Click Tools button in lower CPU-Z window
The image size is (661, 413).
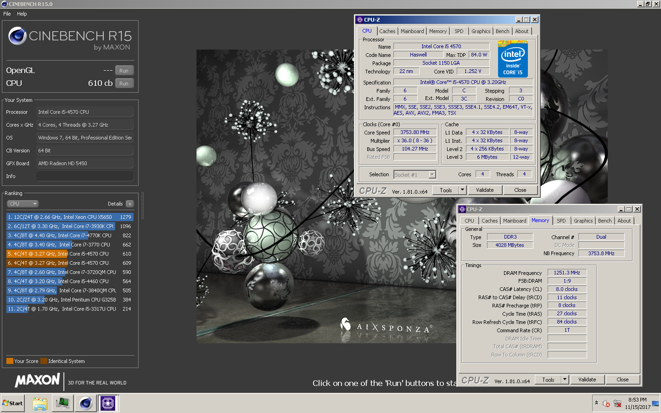[548, 380]
